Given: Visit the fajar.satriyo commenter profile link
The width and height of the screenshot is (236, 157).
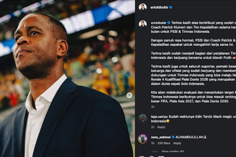Looking at the screenshot, I should point(160,117).
